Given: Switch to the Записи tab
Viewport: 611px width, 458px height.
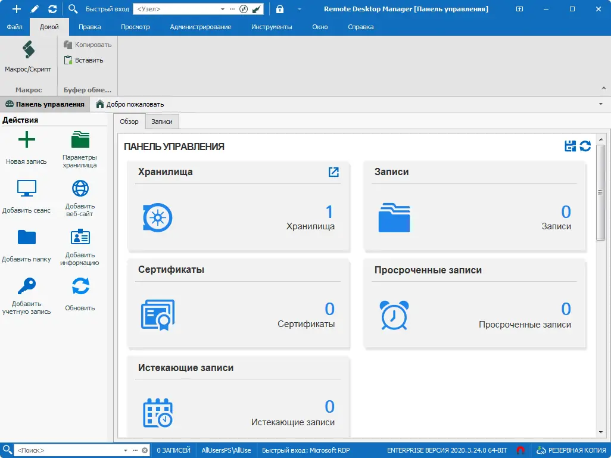Looking at the screenshot, I should [162, 121].
